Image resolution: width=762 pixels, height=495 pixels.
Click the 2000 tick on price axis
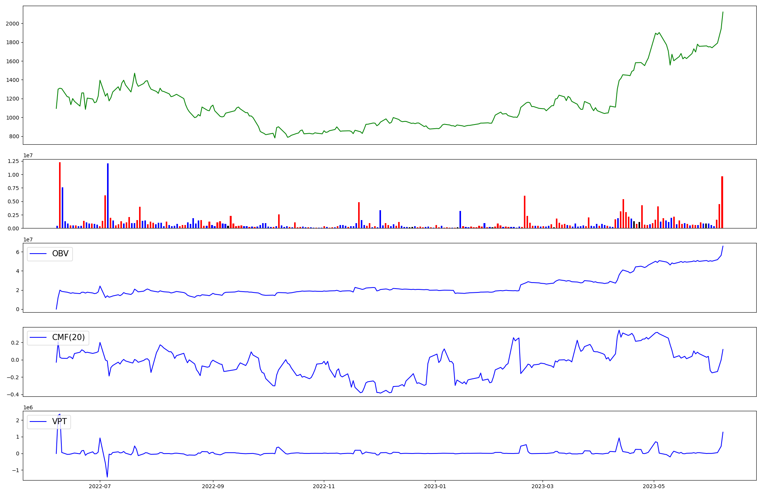point(13,24)
